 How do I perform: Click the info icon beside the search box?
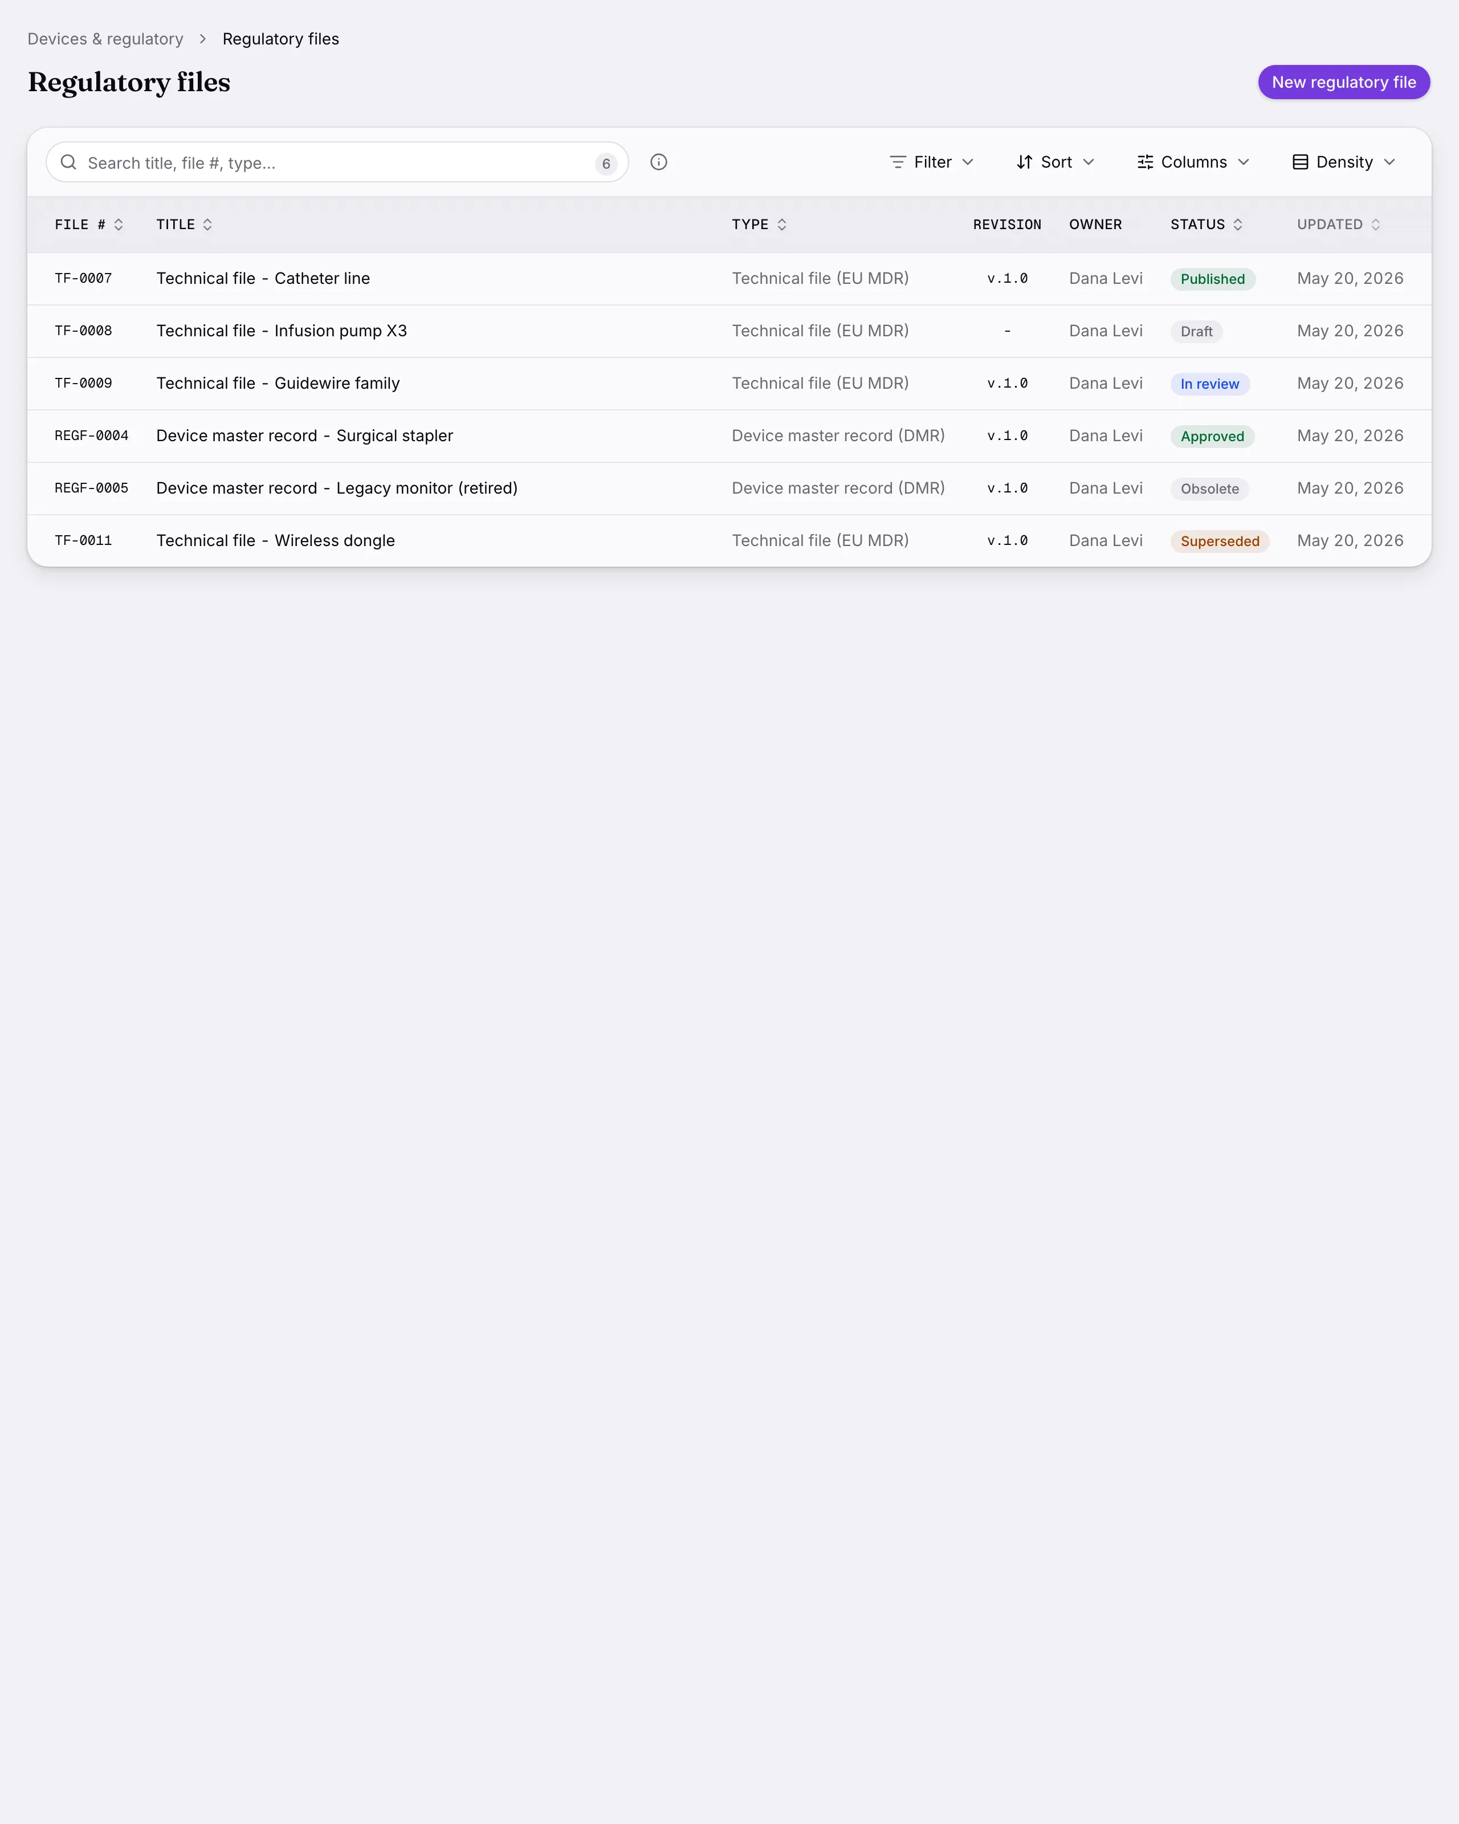click(x=659, y=161)
